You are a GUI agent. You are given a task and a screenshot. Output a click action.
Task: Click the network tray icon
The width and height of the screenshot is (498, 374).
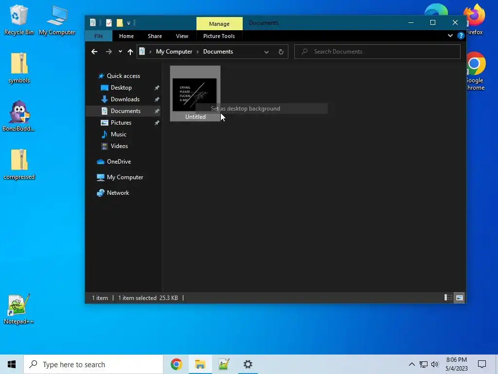coord(424,364)
